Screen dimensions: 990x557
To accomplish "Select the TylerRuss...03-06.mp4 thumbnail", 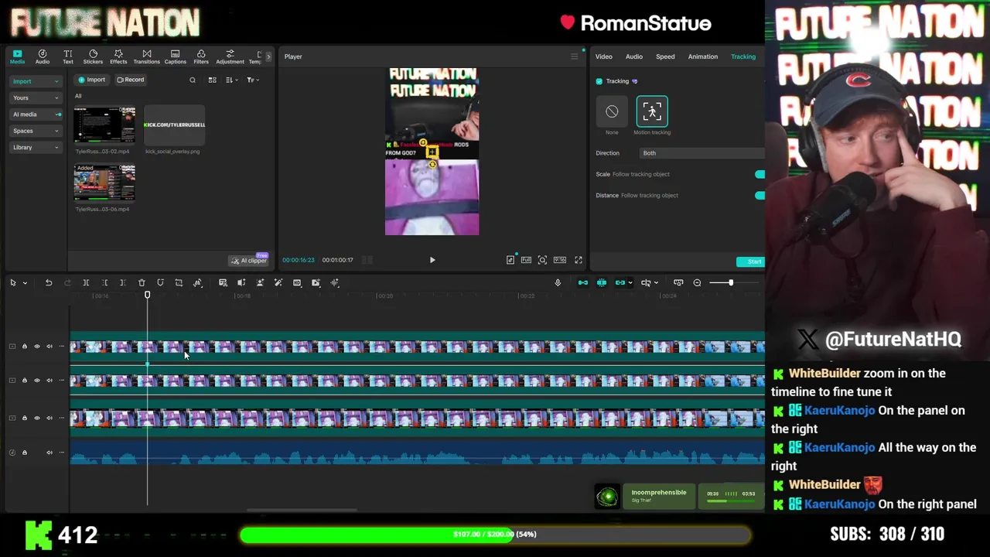I will coord(104,183).
